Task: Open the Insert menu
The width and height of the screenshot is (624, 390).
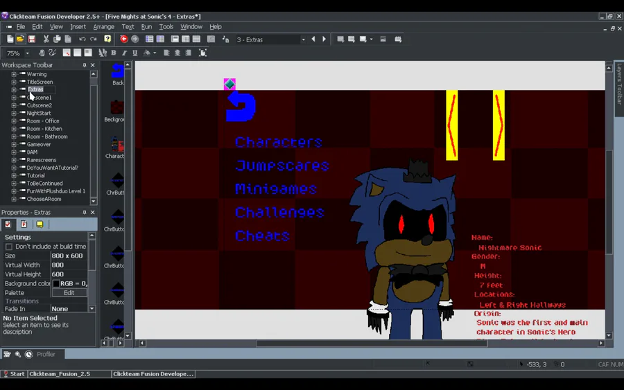Action: click(x=78, y=26)
